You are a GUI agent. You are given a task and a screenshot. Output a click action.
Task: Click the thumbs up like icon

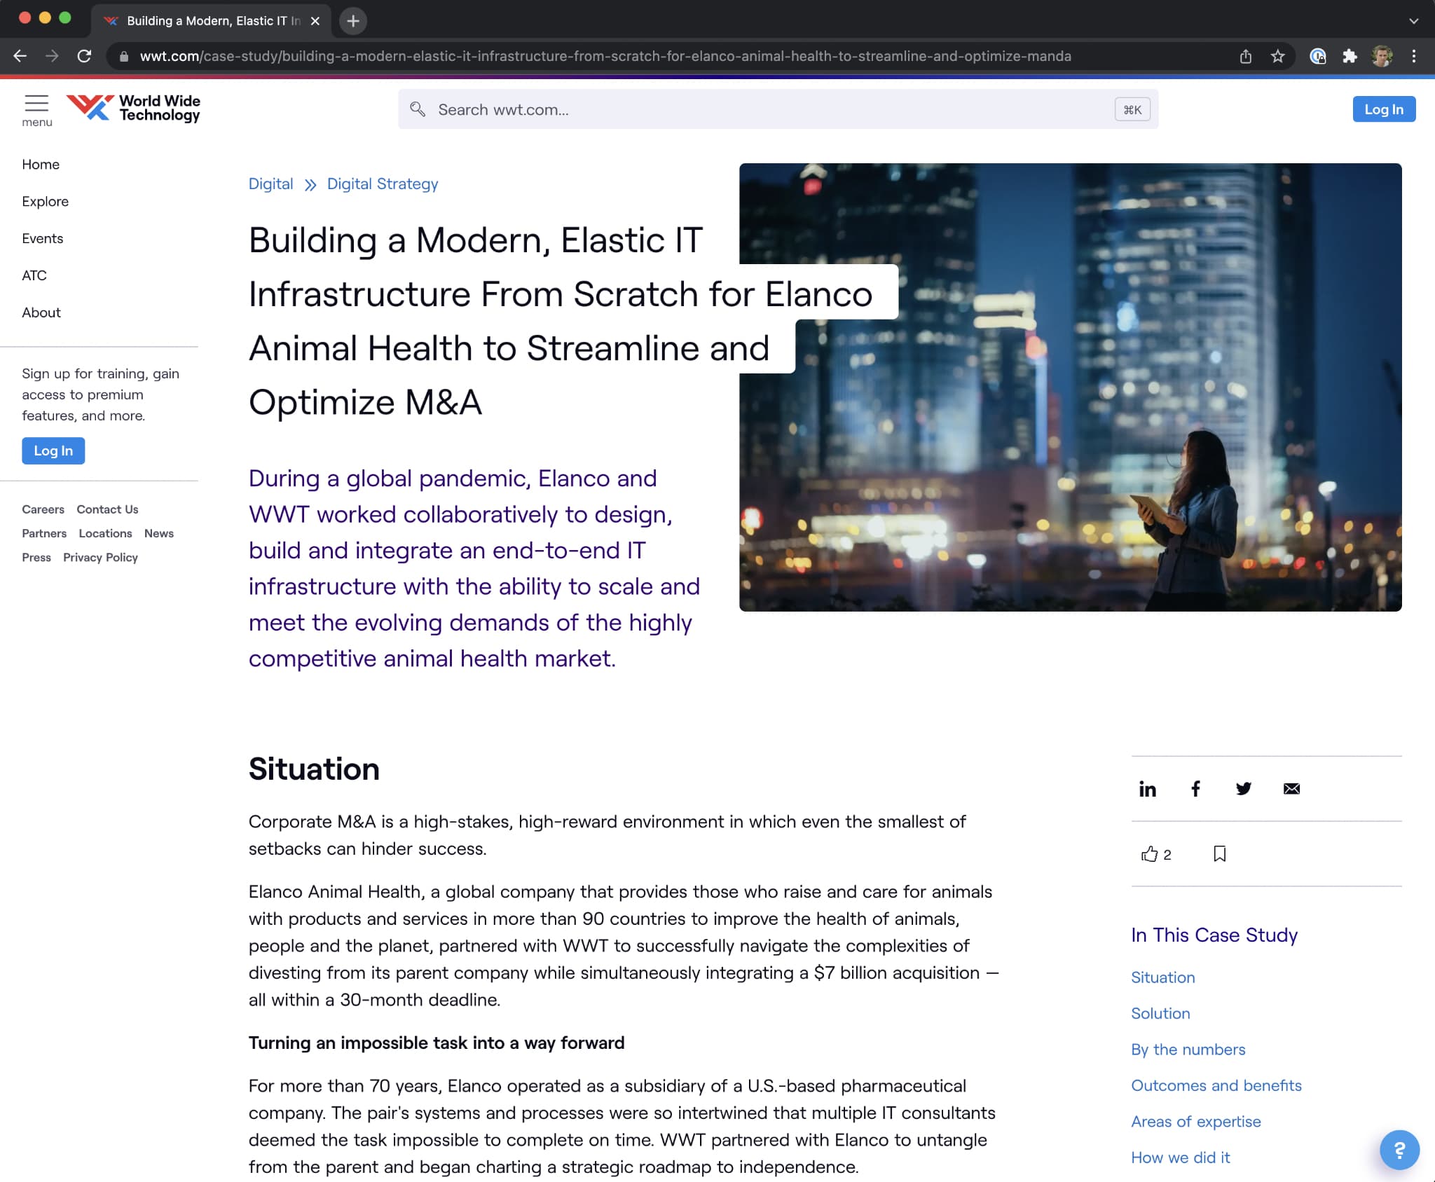coord(1148,852)
